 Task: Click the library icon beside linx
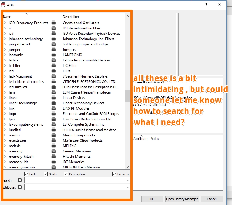point(54,108)
